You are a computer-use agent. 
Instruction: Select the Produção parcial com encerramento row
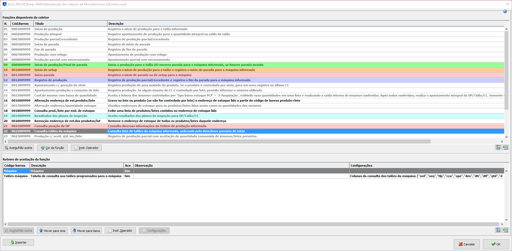pos(254,60)
